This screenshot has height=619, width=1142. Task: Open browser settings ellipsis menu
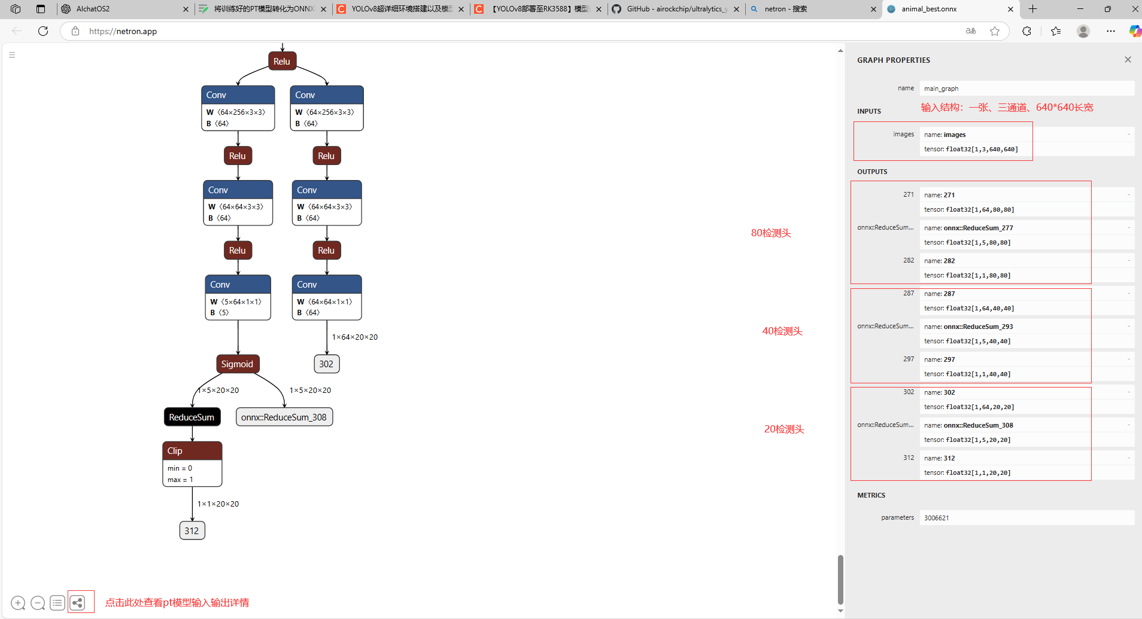click(x=1111, y=31)
